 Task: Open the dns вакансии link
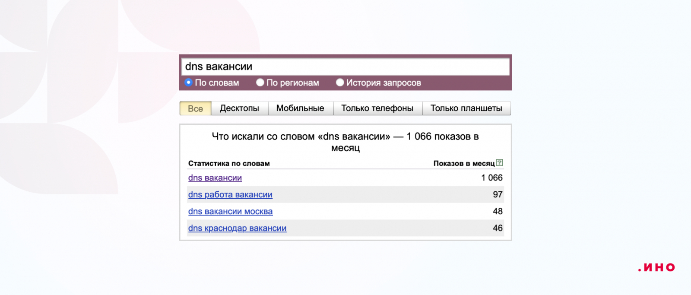(215, 178)
